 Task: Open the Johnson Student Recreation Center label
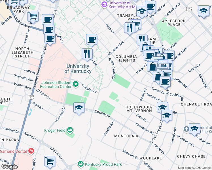56,84
